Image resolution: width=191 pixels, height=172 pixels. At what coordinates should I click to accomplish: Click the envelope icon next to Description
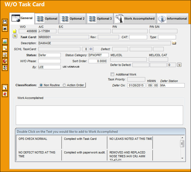tap(174, 43)
